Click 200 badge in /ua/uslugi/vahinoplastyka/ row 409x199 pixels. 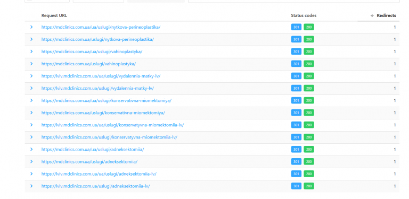pos(309,51)
